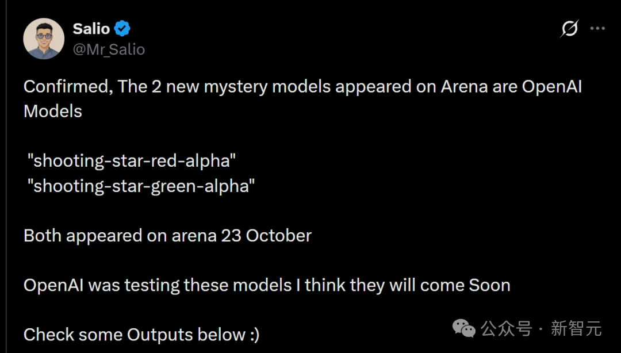Click the Salio display name
The height and width of the screenshot is (353, 621).
point(91,29)
